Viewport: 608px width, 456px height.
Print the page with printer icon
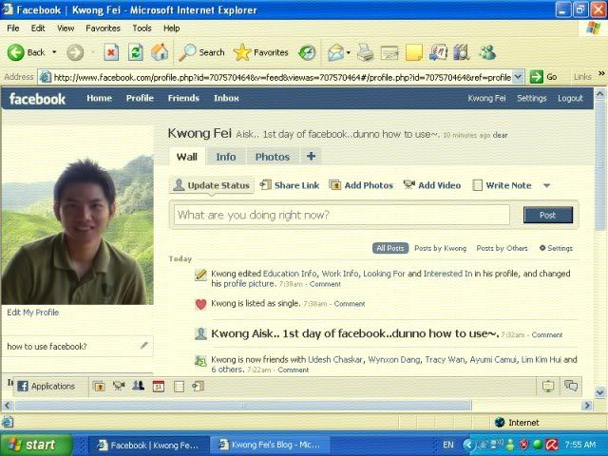click(365, 52)
